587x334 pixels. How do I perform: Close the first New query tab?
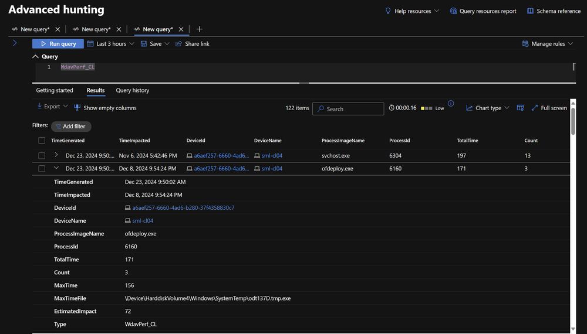click(x=58, y=29)
